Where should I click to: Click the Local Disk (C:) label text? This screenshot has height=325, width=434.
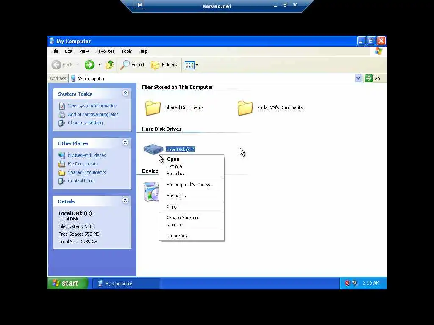[x=180, y=149]
